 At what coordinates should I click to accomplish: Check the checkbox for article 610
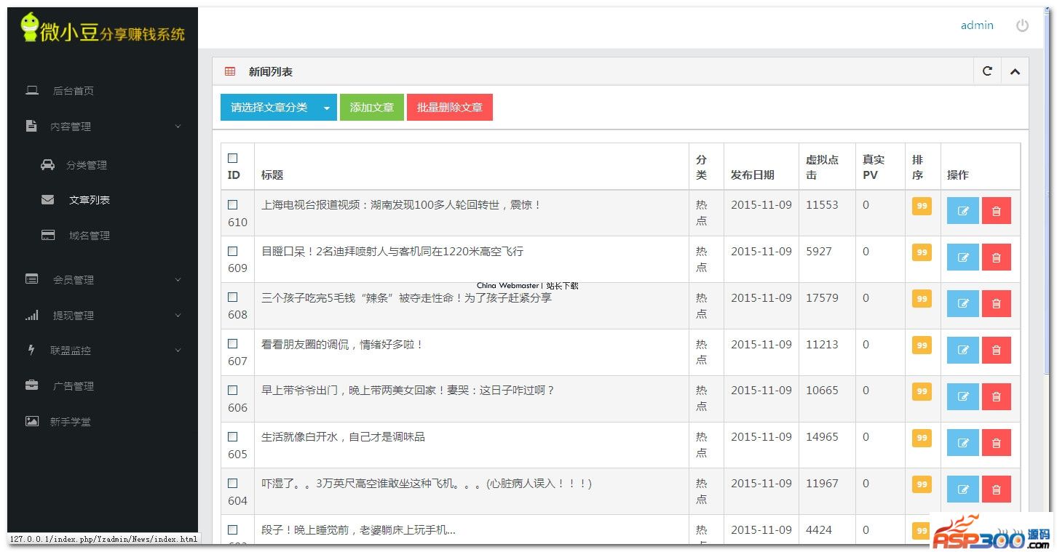[x=233, y=205]
